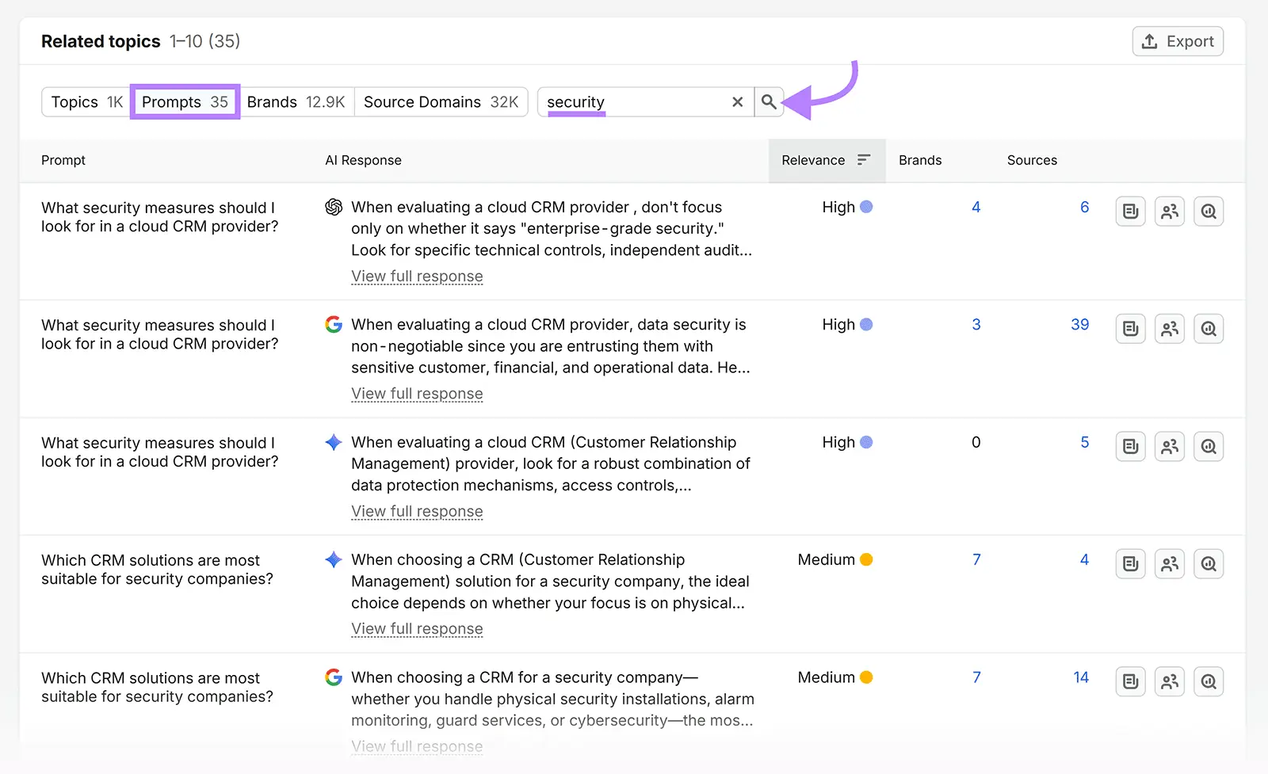
Task: Click the ChatGPT logo beside the first AI response
Action: (x=334, y=207)
